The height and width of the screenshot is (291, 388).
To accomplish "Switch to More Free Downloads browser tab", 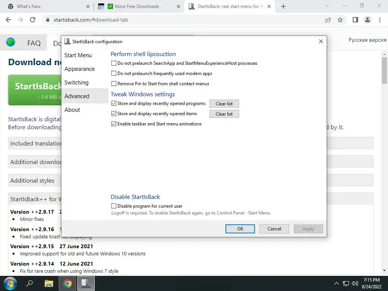I will click(x=139, y=6).
